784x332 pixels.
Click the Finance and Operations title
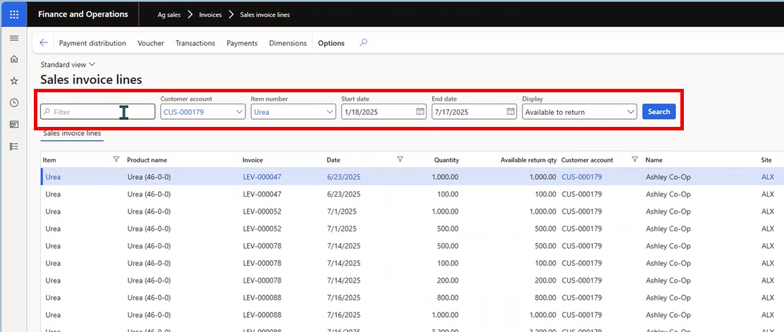(83, 15)
